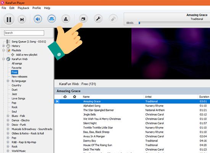Select the Free category

tap(15, 72)
